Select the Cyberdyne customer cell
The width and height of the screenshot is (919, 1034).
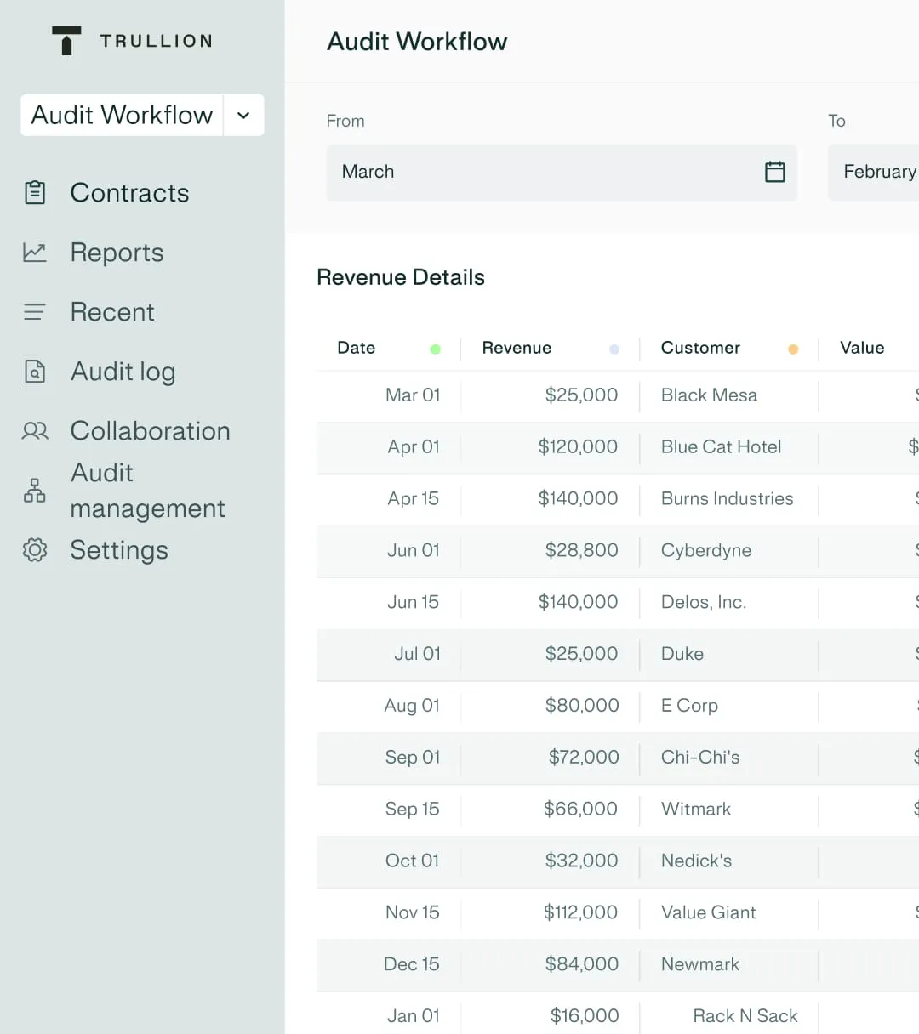[x=706, y=551]
